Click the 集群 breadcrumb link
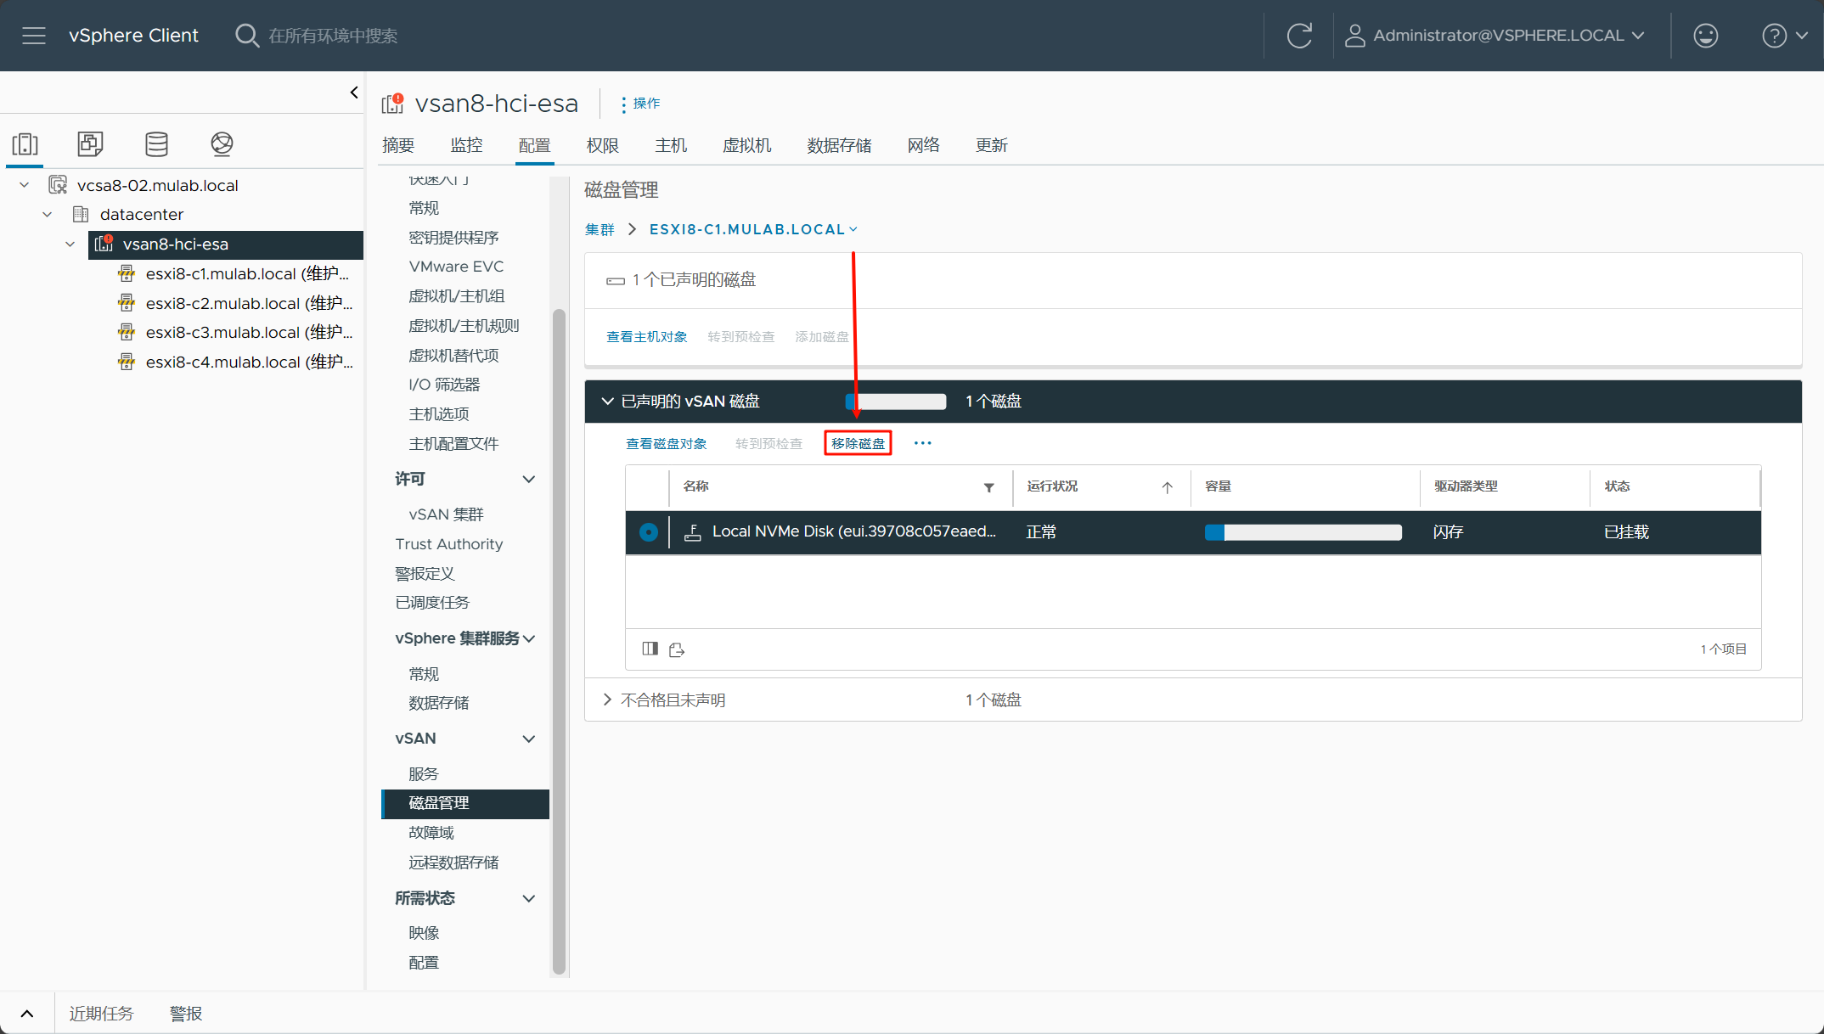 (600, 229)
